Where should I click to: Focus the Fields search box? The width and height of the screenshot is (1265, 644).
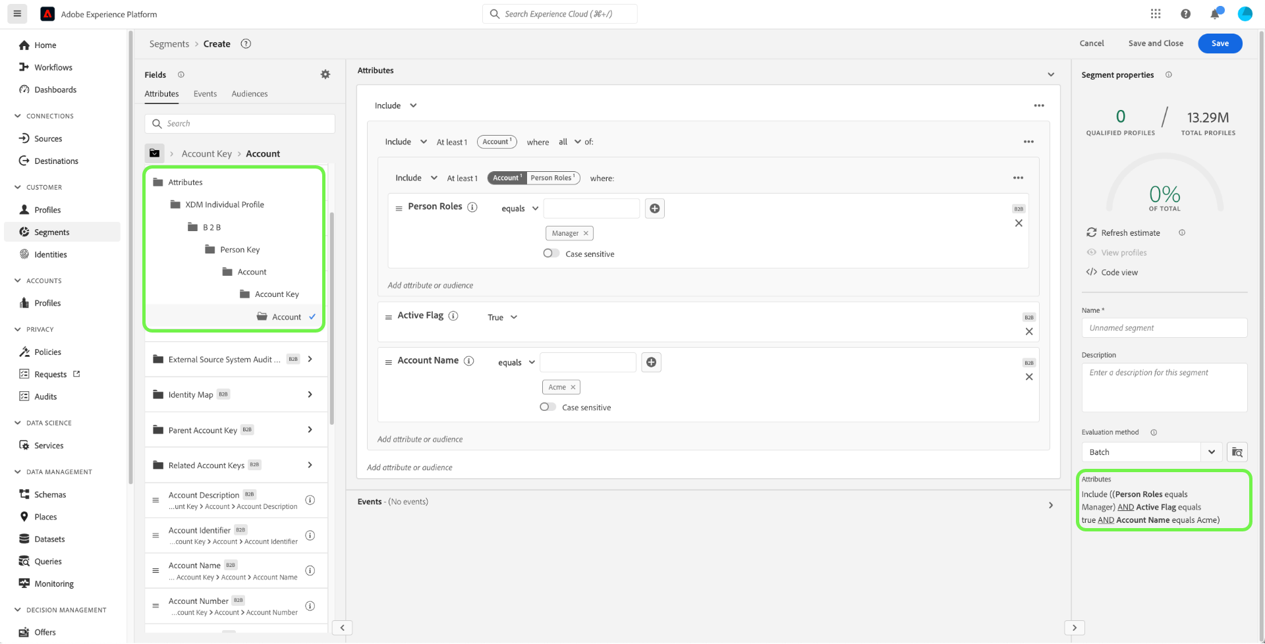pyautogui.click(x=240, y=123)
